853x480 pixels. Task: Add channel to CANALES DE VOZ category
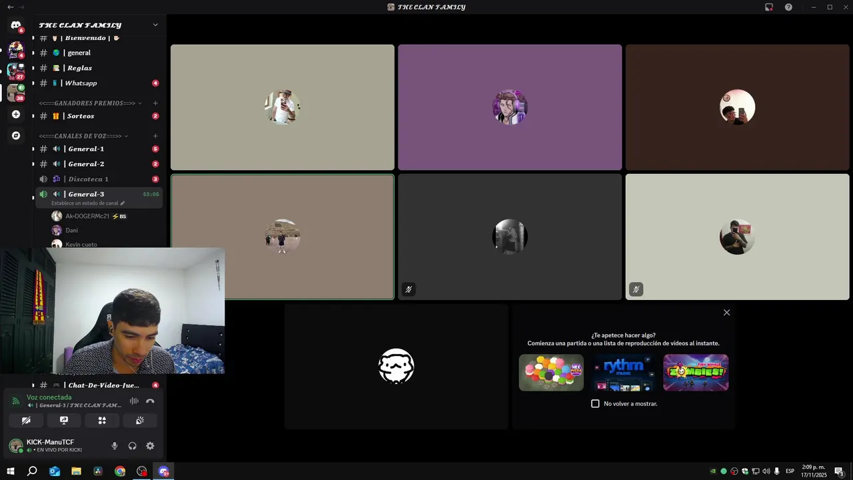(x=155, y=136)
